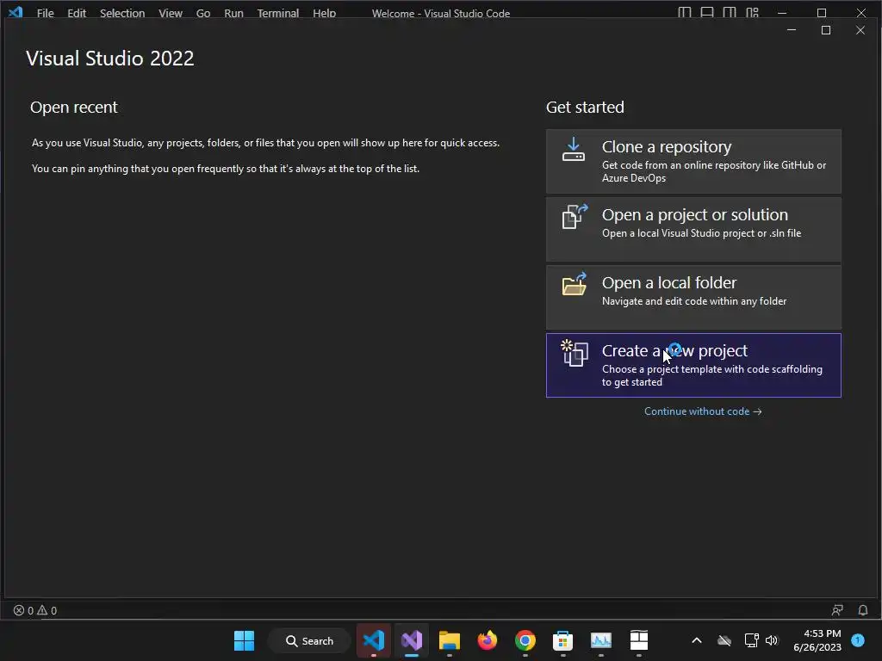Open the Help menu in VS Code
This screenshot has height=661, width=882.
click(324, 13)
